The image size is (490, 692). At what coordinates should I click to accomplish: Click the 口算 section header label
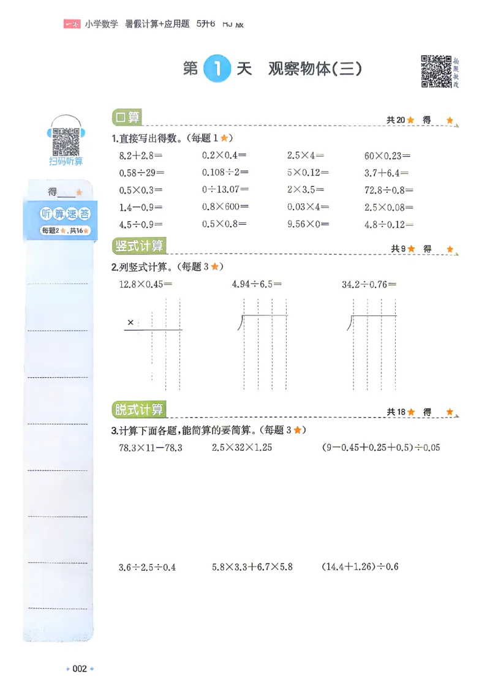127,117
